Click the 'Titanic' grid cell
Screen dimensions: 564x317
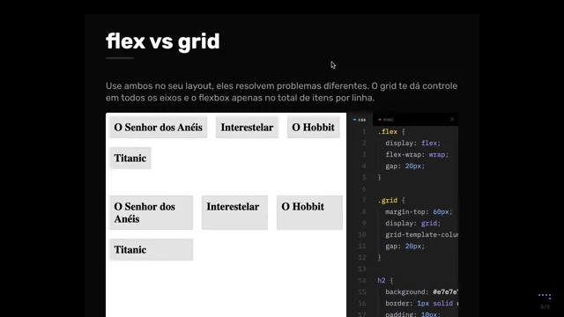point(151,250)
